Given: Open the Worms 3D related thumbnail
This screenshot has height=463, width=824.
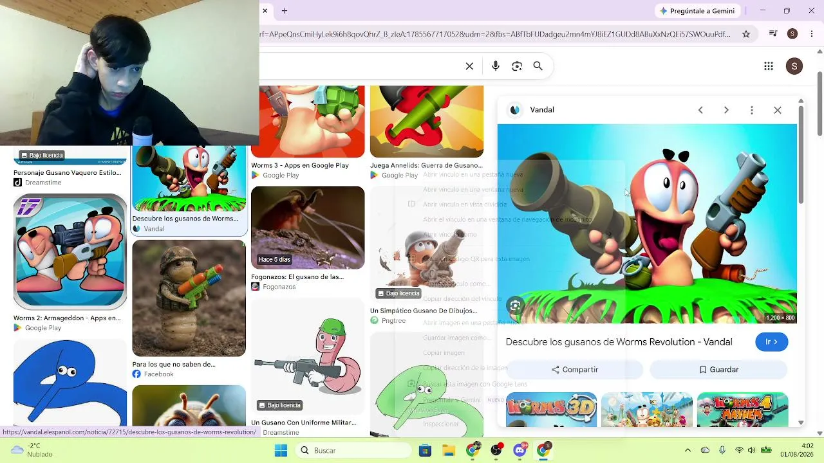Looking at the screenshot, I should tap(552, 410).
